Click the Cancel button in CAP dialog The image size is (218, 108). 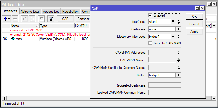pos(194,24)
